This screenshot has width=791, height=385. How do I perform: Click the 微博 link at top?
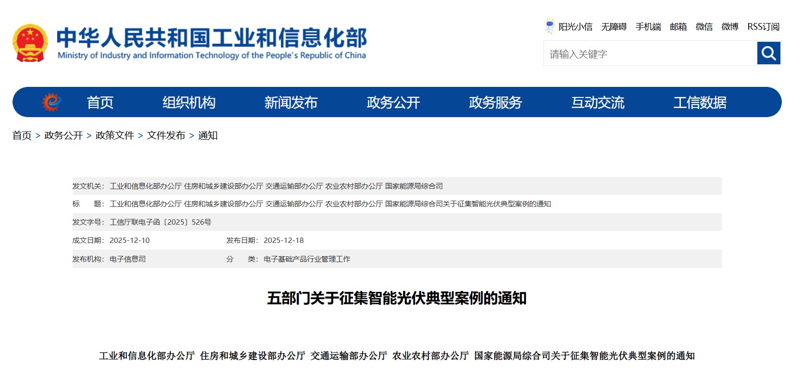tap(729, 27)
